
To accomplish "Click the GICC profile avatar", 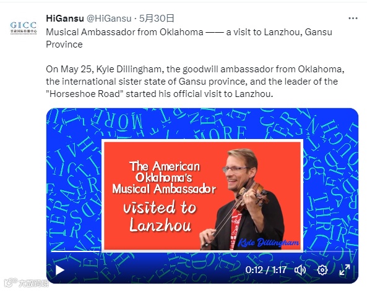I will click(x=24, y=28).
